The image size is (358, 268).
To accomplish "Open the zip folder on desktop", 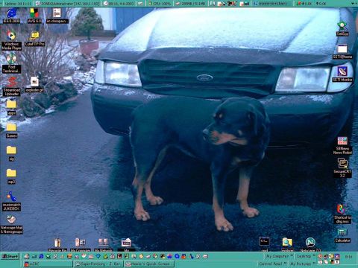I will [x=11, y=153].
